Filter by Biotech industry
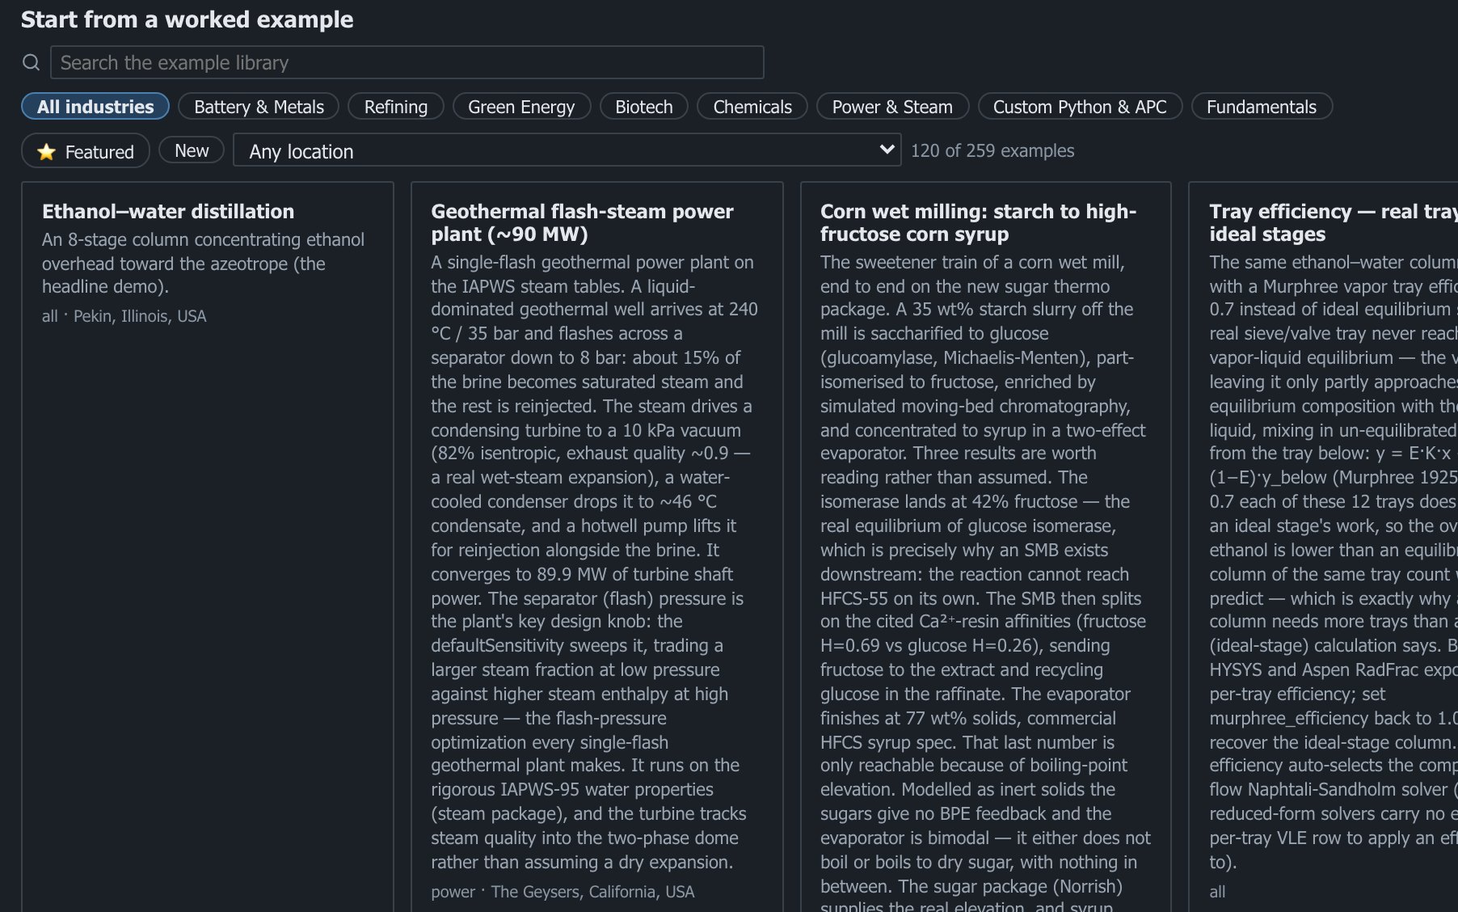Image resolution: width=1458 pixels, height=912 pixels. pyautogui.click(x=644, y=107)
